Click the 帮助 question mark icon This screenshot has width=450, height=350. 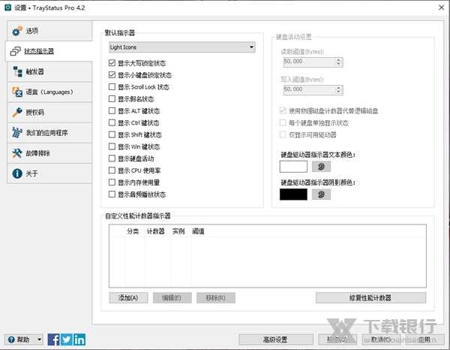pyautogui.click(x=11, y=339)
